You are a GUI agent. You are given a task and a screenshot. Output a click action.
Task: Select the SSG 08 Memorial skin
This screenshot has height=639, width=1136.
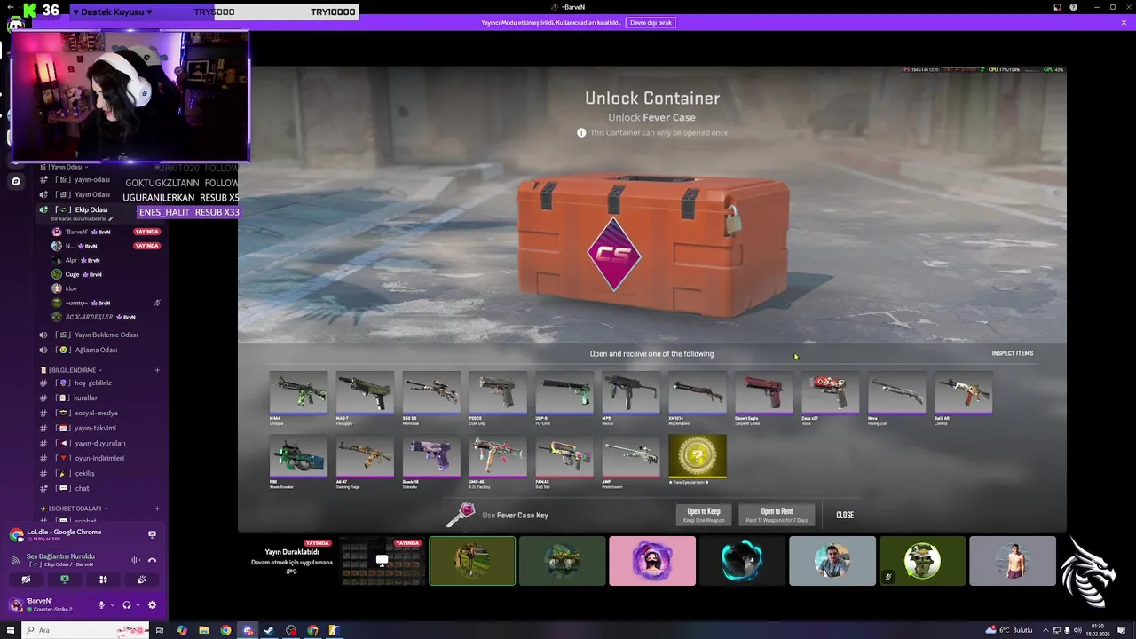(431, 398)
